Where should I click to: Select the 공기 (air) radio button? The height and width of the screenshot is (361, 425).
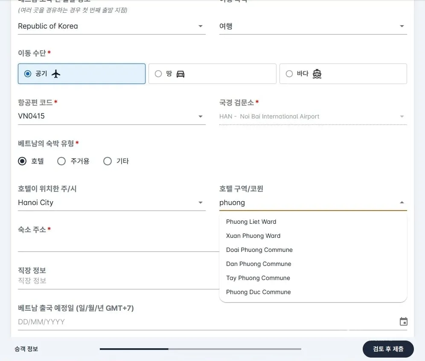click(x=28, y=74)
